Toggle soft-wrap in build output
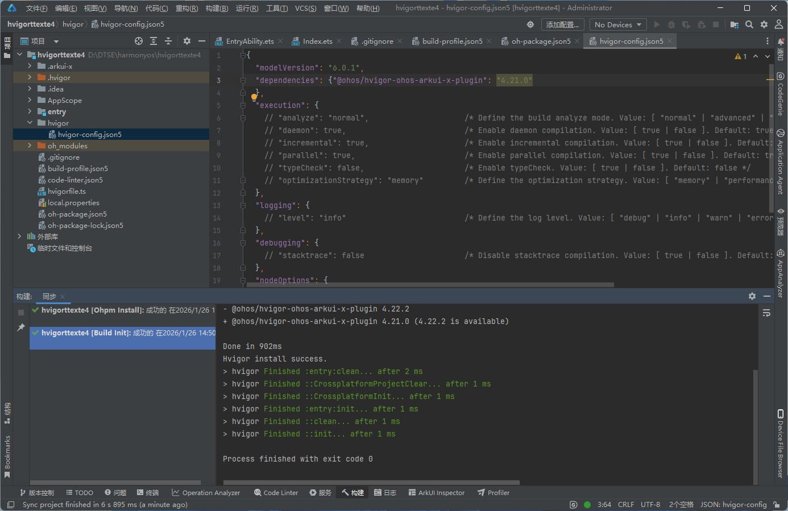The width and height of the screenshot is (788, 511). (x=766, y=313)
